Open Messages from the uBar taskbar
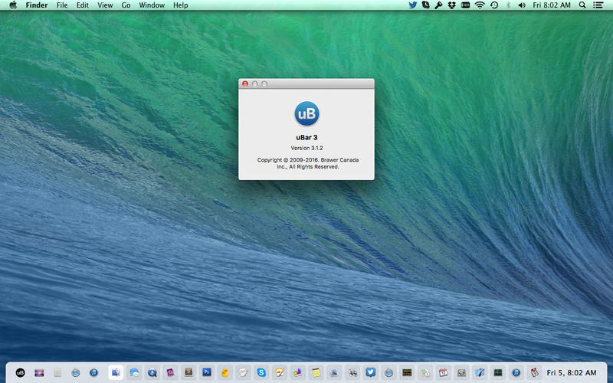Screen dimensions: 613x383 [x=134, y=373]
